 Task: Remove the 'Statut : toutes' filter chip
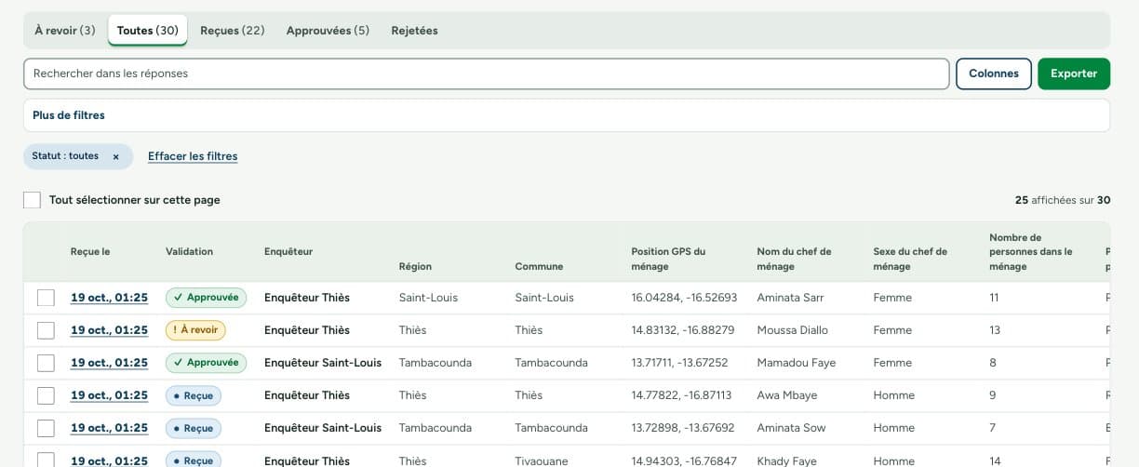pos(115,156)
